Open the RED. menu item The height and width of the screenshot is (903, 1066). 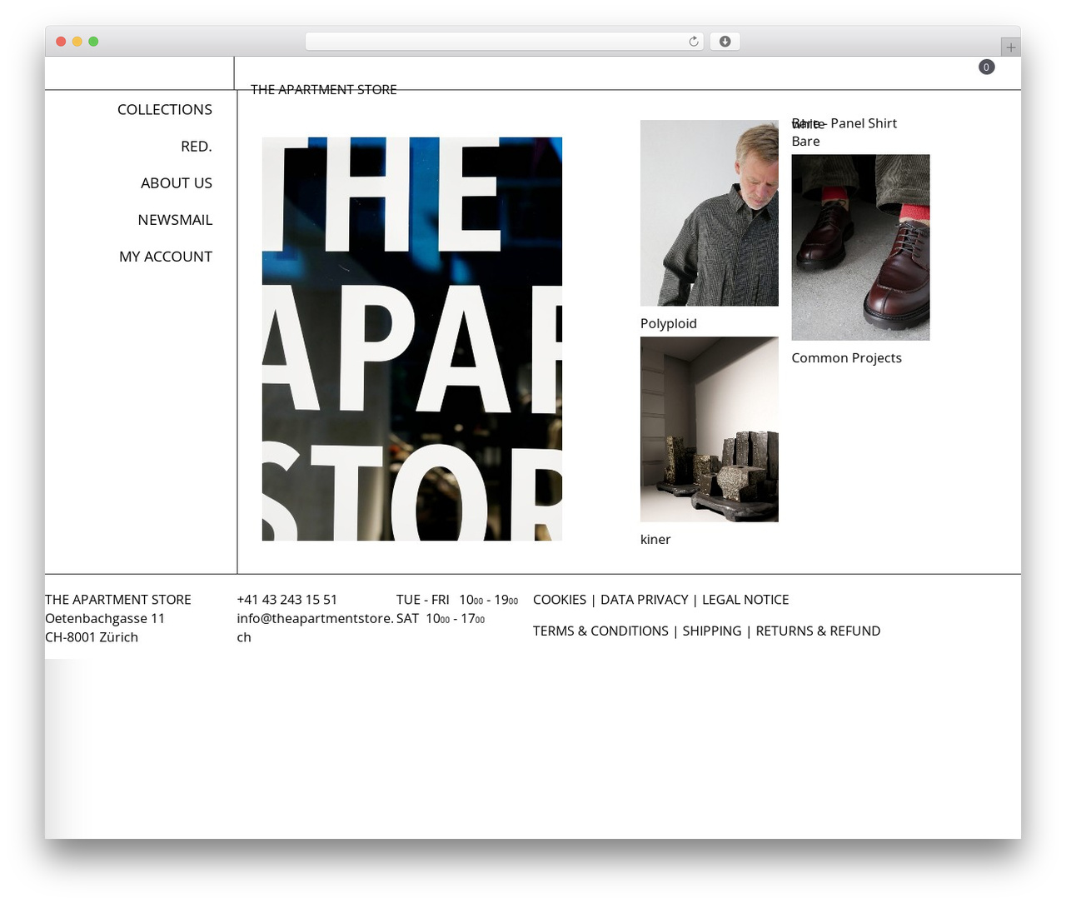(x=197, y=147)
